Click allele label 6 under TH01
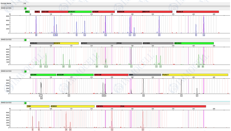231x131 pixels. (33, 129)
